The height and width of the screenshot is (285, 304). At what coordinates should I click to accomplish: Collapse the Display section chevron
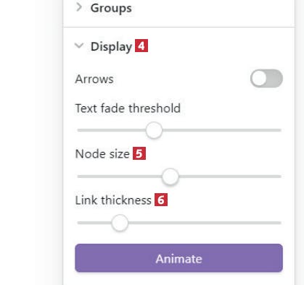tap(79, 46)
